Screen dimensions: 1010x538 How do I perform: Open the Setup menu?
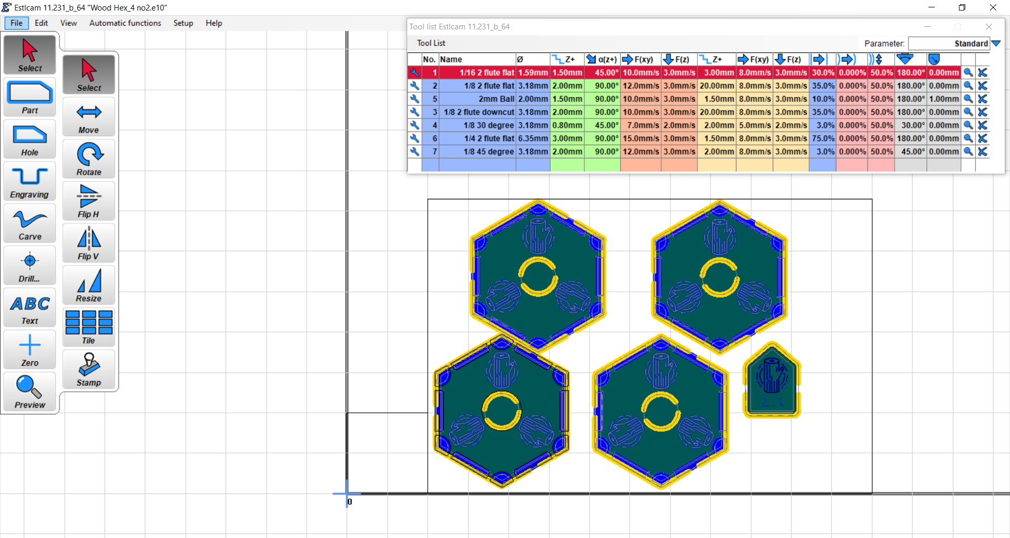183,23
